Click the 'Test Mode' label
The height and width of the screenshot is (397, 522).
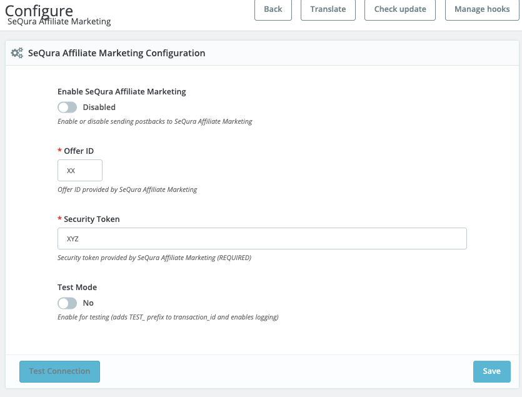click(78, 287)
